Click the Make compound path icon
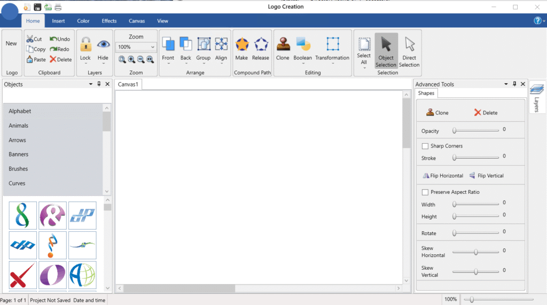 (242, 45)
